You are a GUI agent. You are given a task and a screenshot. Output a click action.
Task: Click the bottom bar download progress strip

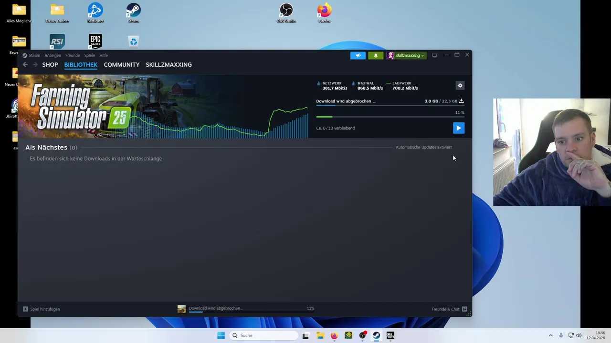[x=251, y=313]
